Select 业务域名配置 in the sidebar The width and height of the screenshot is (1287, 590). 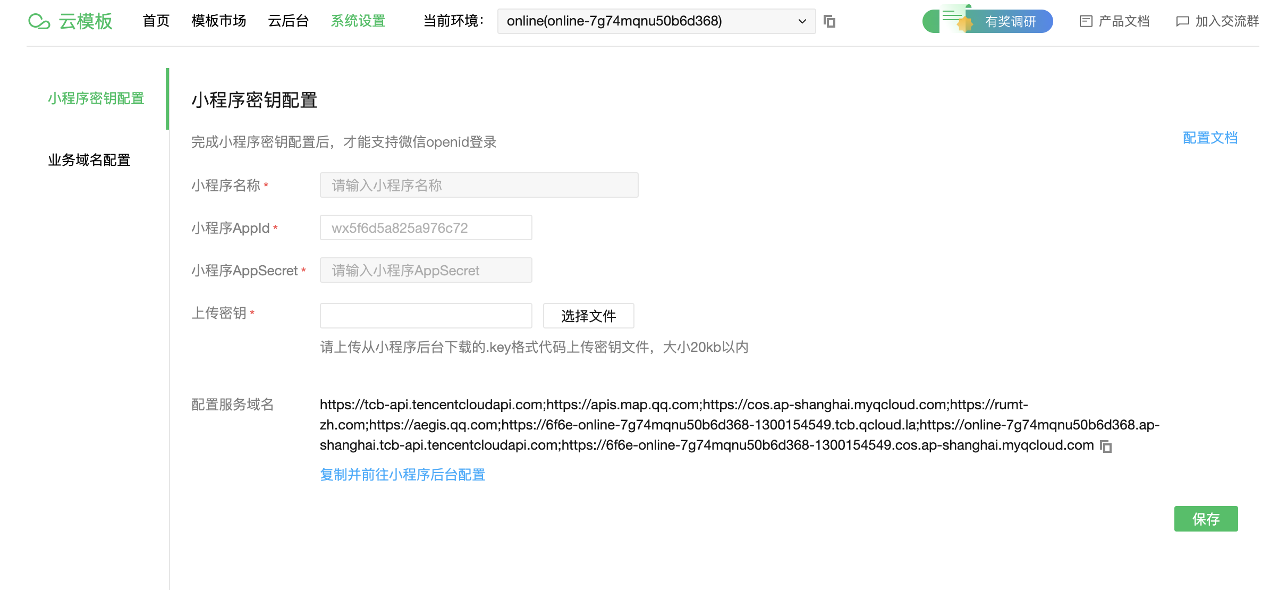pos(89,160)
